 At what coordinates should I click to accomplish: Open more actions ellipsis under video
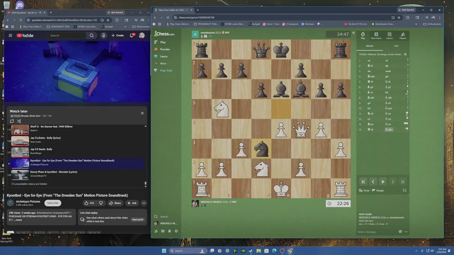click(144, 203)
